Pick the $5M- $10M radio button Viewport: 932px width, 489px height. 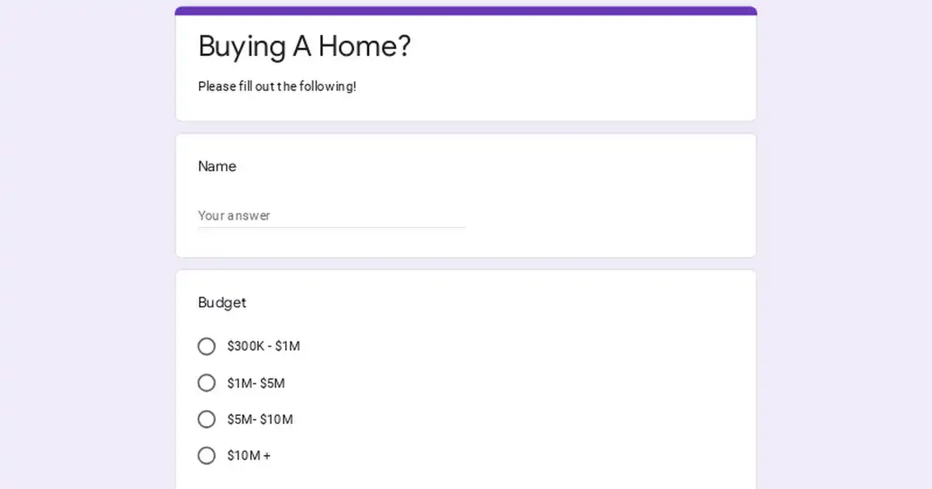click(x=207, y=419)
